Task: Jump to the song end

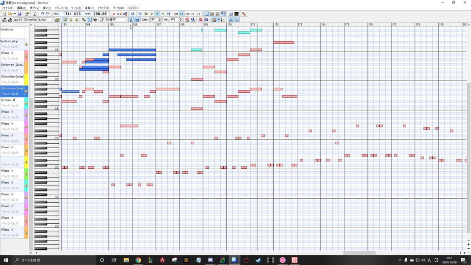Action: point(168,14)
